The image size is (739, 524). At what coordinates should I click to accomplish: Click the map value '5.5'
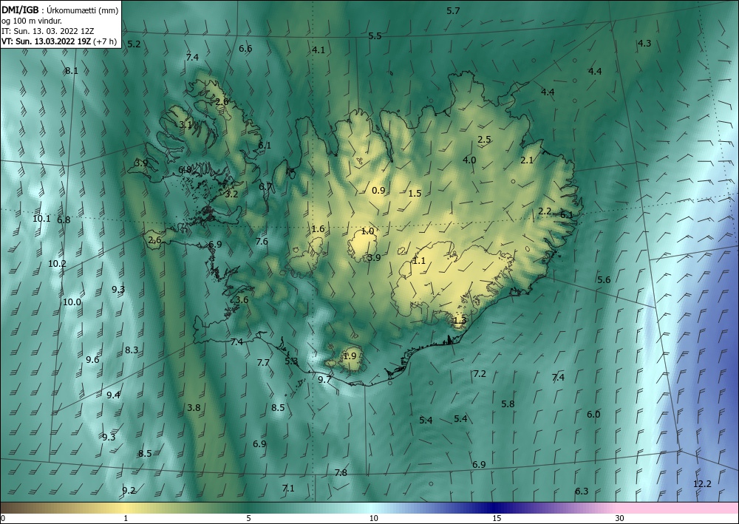coord(375,36)
